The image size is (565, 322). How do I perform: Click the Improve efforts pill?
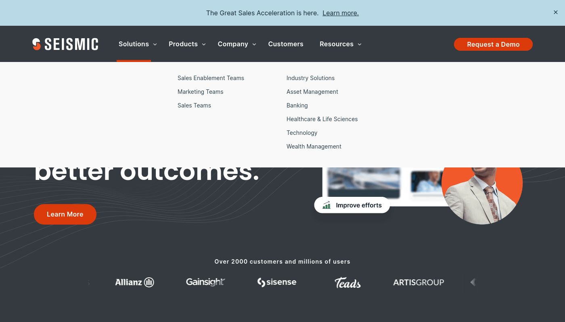352,205
